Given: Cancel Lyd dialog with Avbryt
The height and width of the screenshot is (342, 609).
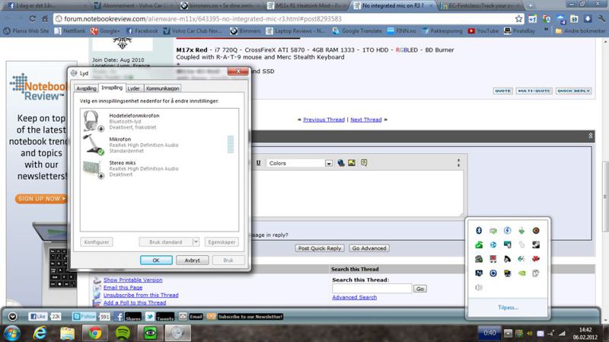Looking at the screenshot, I should click(x=193, y=260).
